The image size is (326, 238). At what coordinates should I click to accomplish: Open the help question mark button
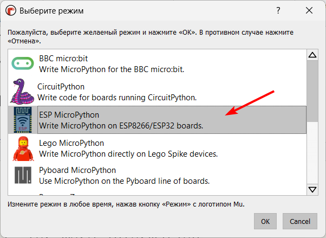278,10
